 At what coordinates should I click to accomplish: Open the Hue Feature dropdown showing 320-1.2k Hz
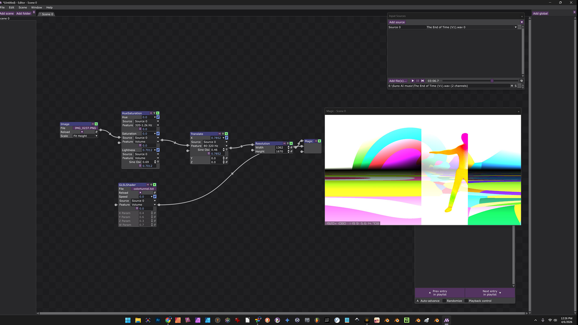[x=147, y=125]
